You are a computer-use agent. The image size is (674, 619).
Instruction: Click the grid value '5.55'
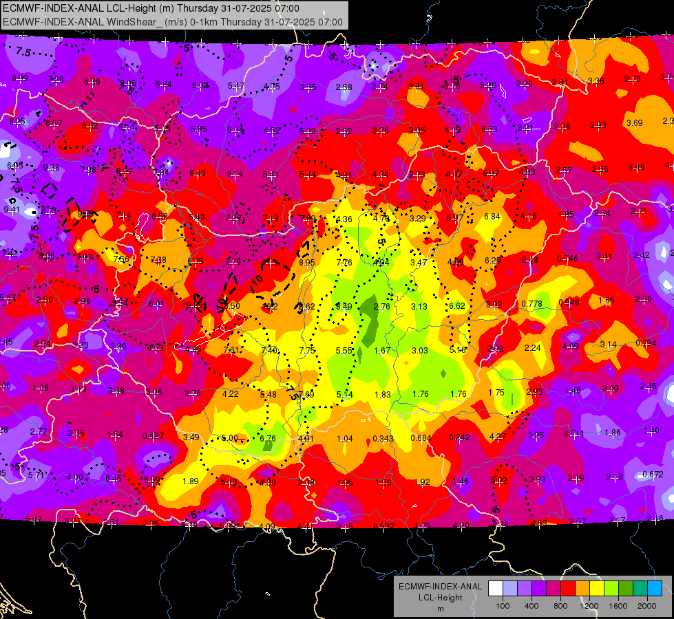pos(344,351)
